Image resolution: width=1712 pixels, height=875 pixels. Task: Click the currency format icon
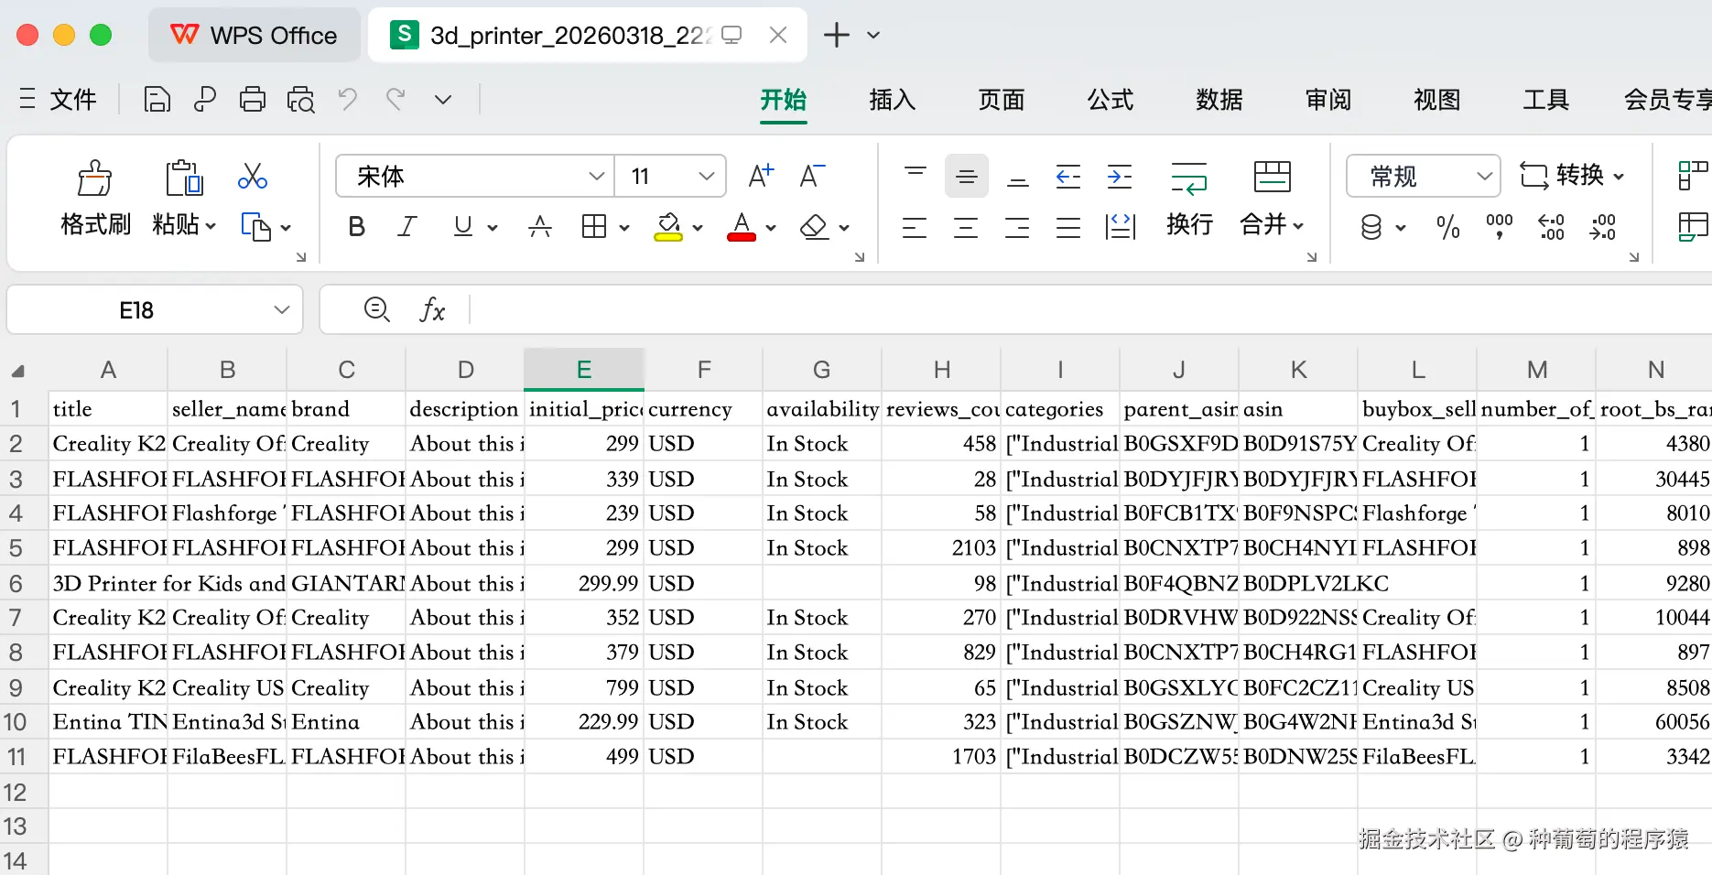pos(1371,226)
